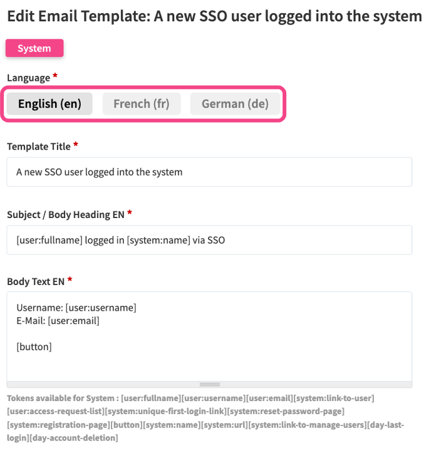This screenshot has height=458, width=446.
Task: Click the pink System badge
Action: [34, 49]
